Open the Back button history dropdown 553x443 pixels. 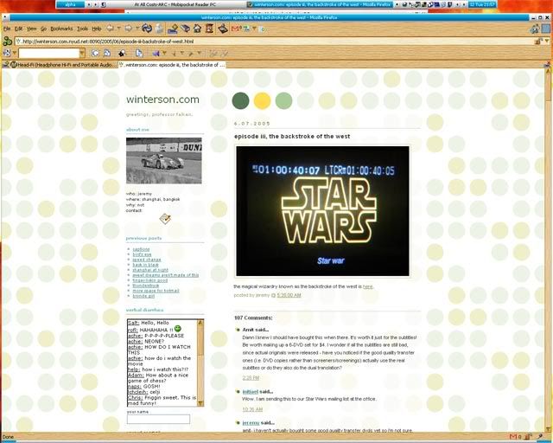[119, 28]
